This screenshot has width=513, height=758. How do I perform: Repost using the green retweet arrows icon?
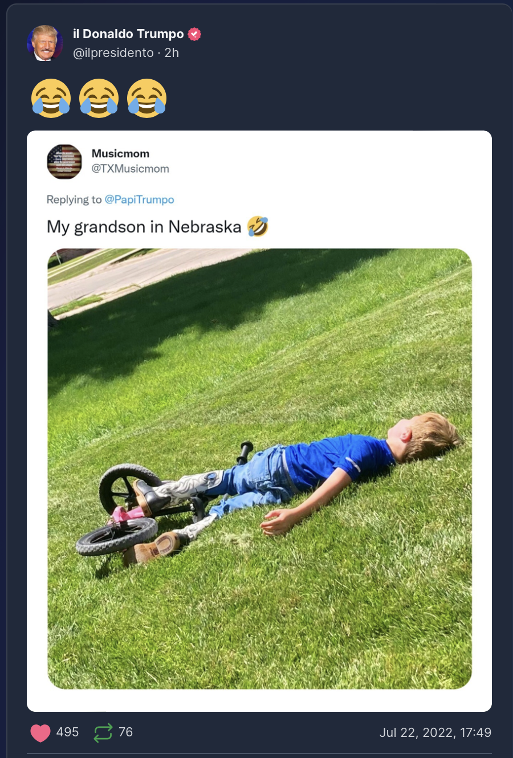point(103,732)
